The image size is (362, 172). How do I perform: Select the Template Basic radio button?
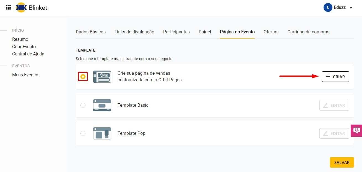point(83,105)
